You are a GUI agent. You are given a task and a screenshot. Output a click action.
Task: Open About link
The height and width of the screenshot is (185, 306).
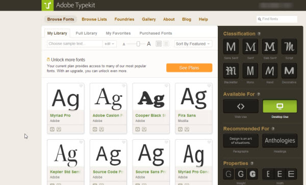click(x=169, y=19)
